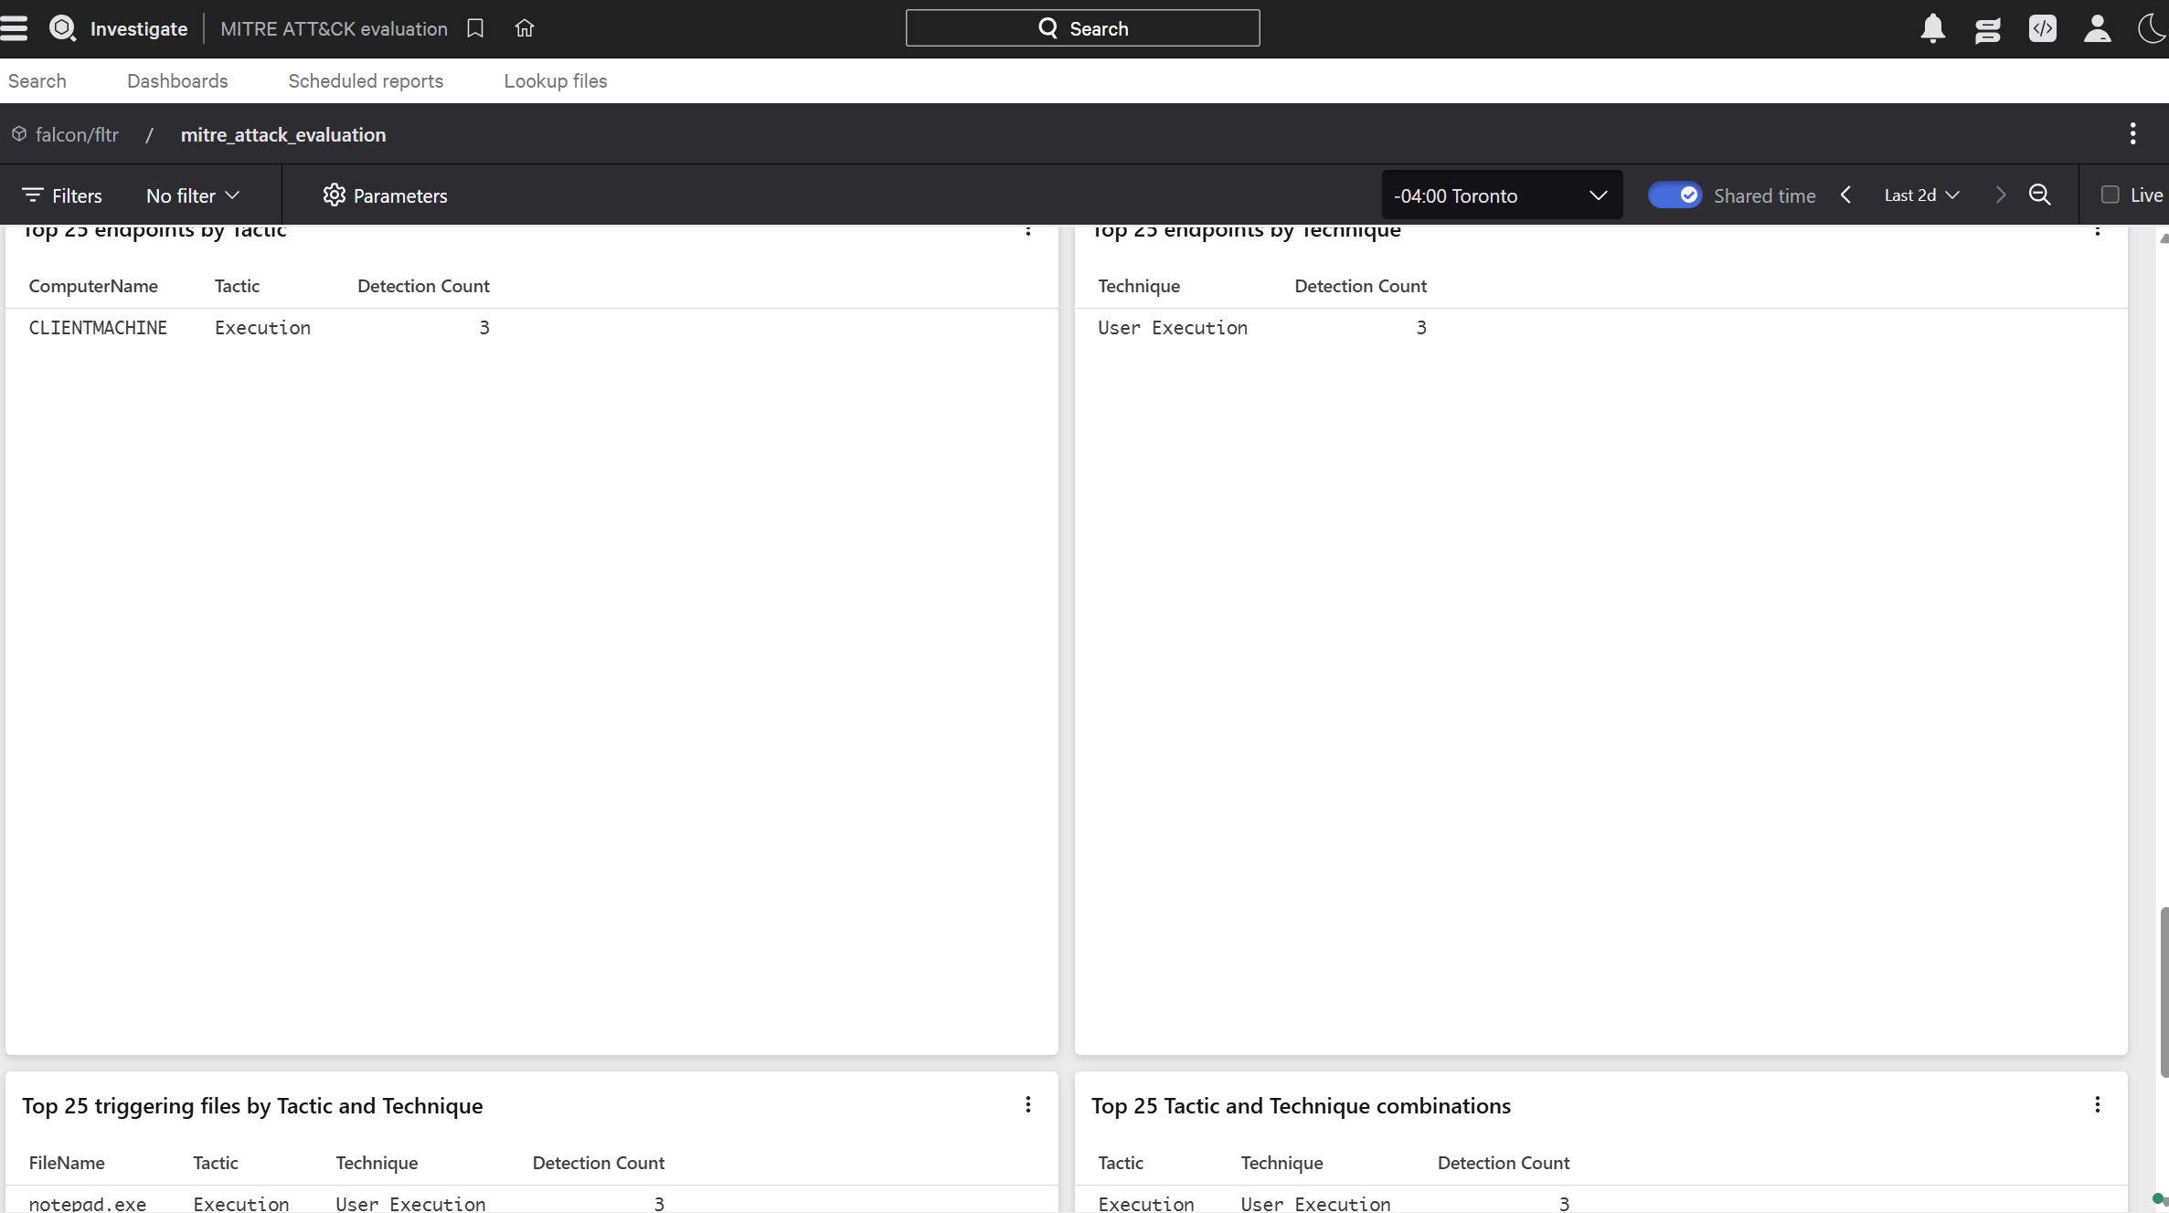Open options for endpoints by Technique widget
Image resolution: width=2169 pixels, height=1213 pixels.
pyautogui.click(x=2098, y=229)
